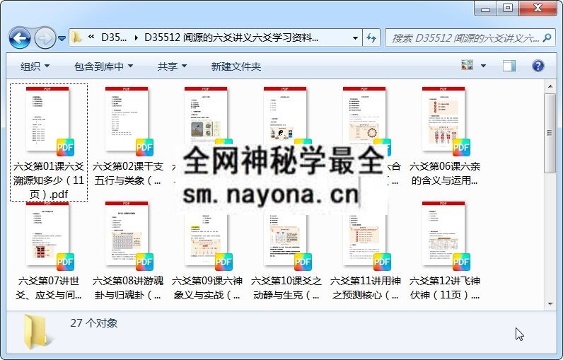Click file name 六爻第12讲飞神伏神（11页）

[444, 289]
